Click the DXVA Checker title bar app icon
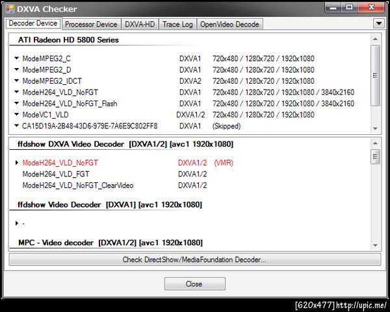 click(10, 9)
